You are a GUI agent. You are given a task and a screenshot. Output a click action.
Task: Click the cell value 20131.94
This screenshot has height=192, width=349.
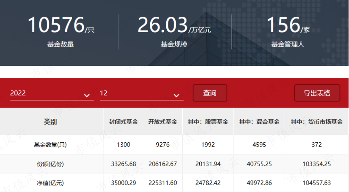tap(208, 164)
